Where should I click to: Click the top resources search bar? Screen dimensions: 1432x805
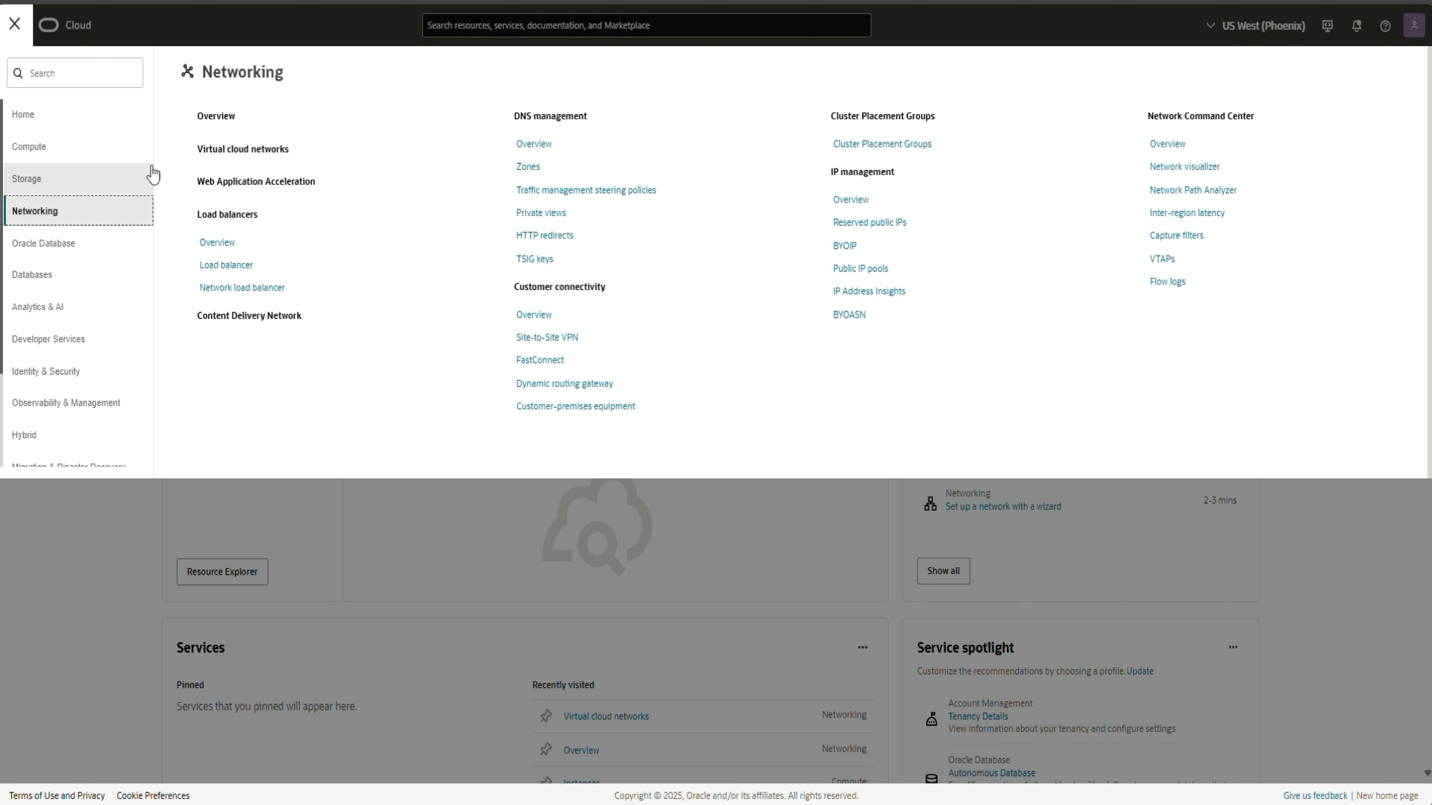pos(646,25)
